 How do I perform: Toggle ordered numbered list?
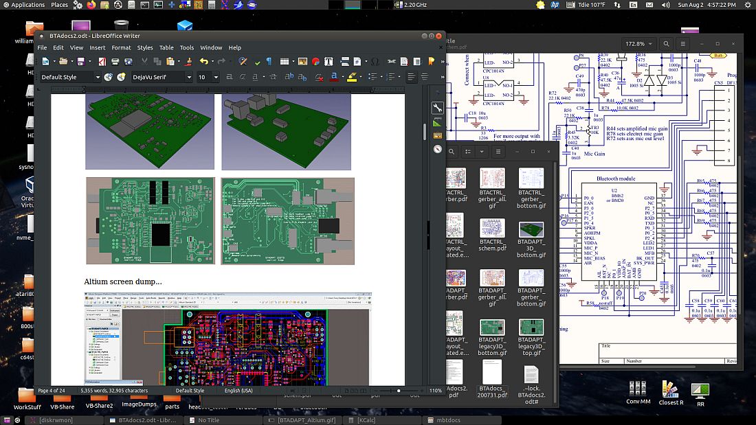coord(390,77)
